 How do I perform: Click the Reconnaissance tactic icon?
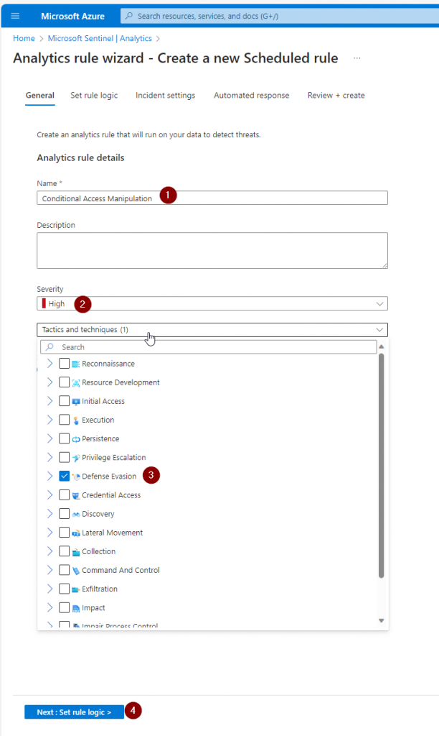(x=76, y=364)
